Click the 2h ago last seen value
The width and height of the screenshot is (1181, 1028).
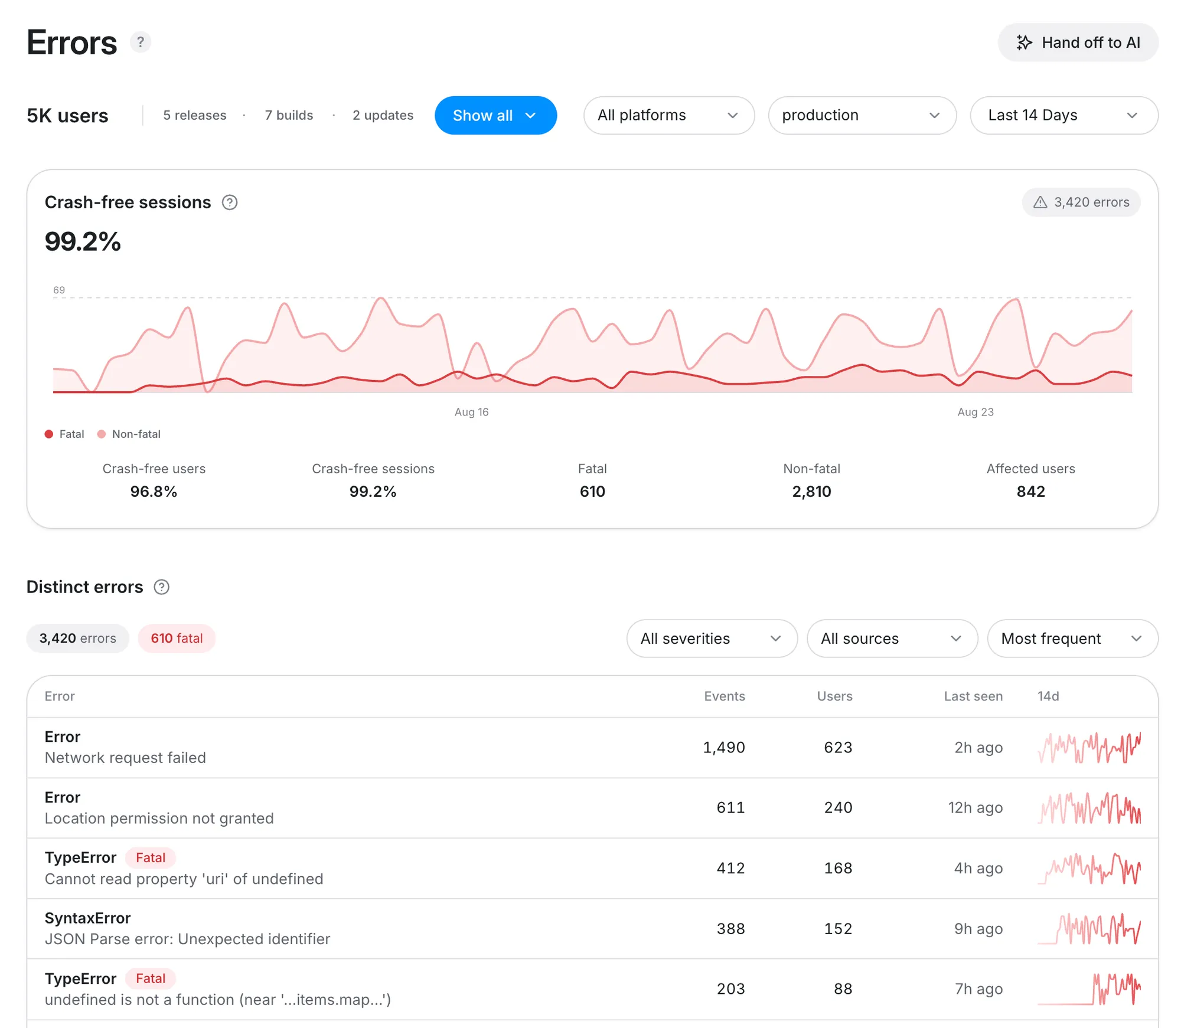pos(978,748)
